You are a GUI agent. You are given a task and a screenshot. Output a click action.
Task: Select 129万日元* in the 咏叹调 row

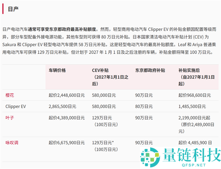[103, 142]
